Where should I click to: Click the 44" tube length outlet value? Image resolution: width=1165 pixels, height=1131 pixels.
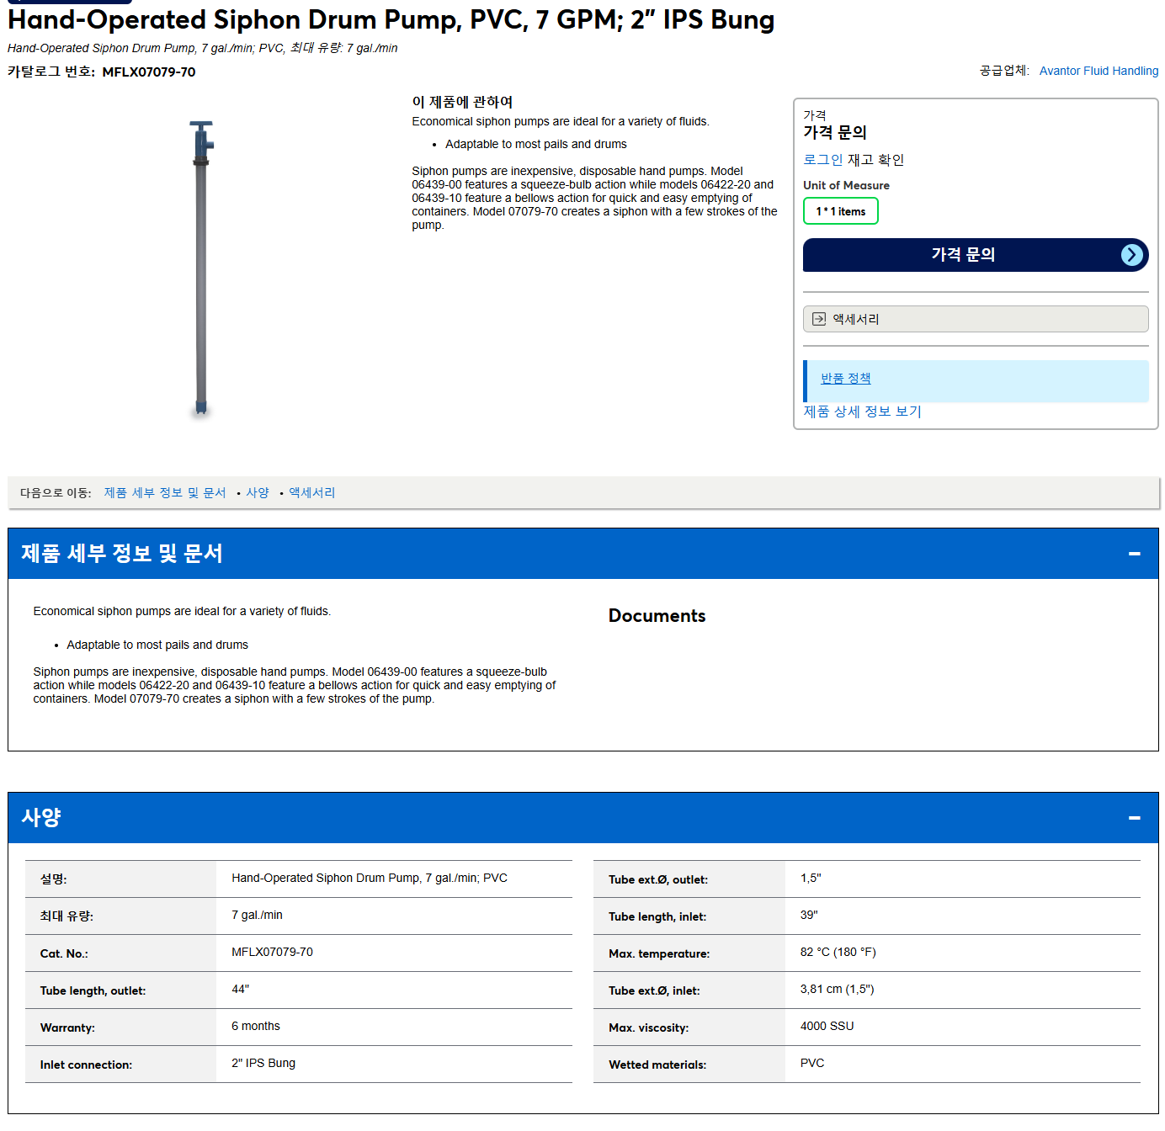click(x=241, y=990)
